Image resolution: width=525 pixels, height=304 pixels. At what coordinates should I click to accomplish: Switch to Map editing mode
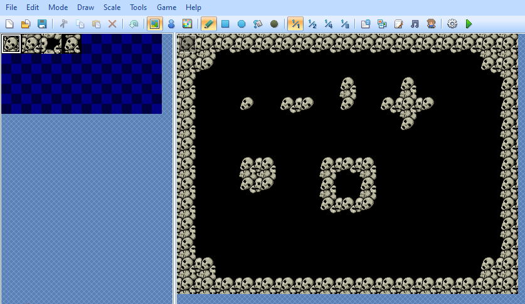pos(154,24)
